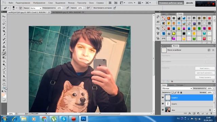Open the brush preset picker arrow
This screenshot has width=217, height=122.
pyautogui.click(x=17, y=8)
